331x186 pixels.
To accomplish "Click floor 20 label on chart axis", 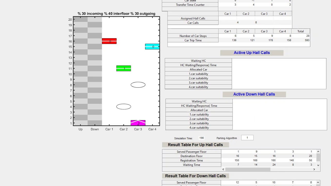I will (70, 19).
